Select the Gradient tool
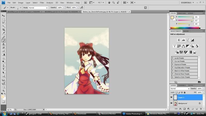Viewport: 206px width, 116px height. pyautogui.click(x=3, y=55)
